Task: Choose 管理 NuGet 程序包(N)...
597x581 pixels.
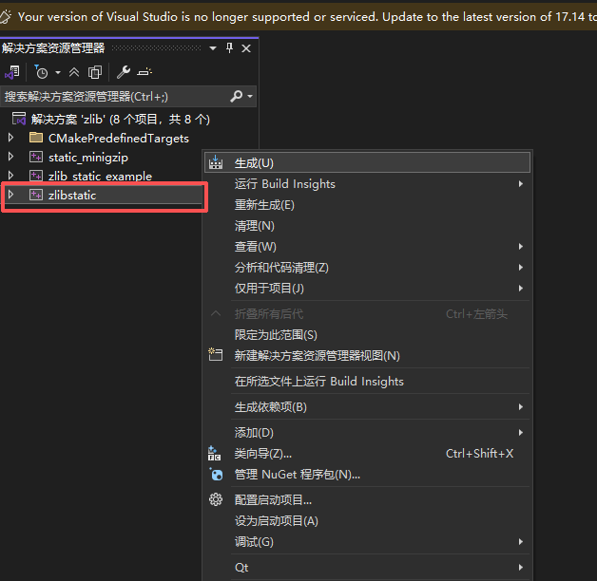Action: [367, 475]
